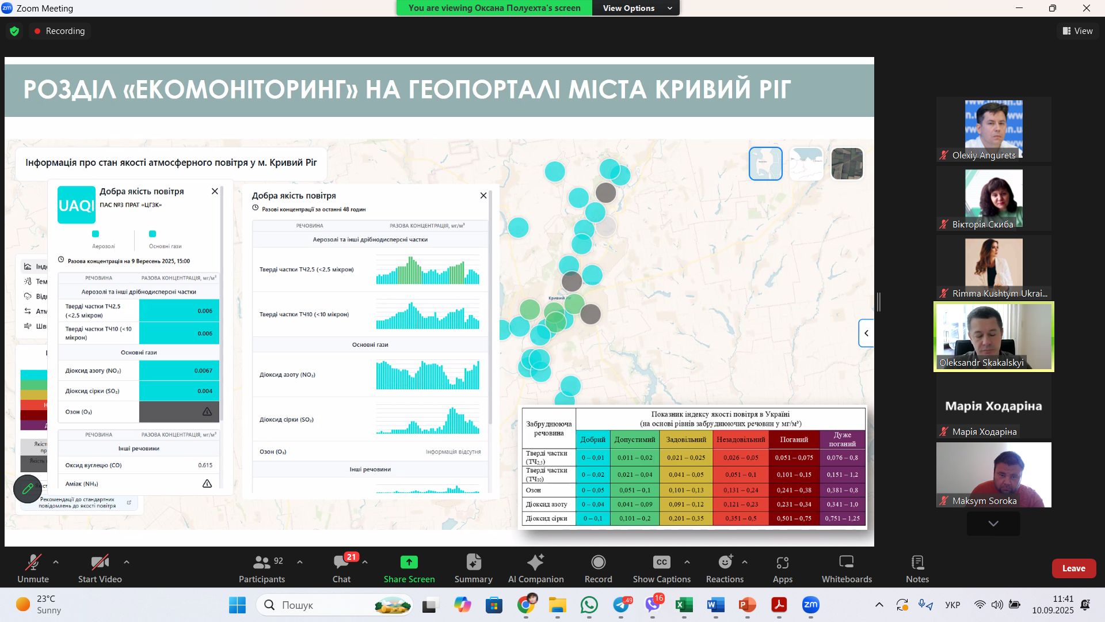Click the teal concentration bar for ТЧ2,5

[x=179, y=310]
